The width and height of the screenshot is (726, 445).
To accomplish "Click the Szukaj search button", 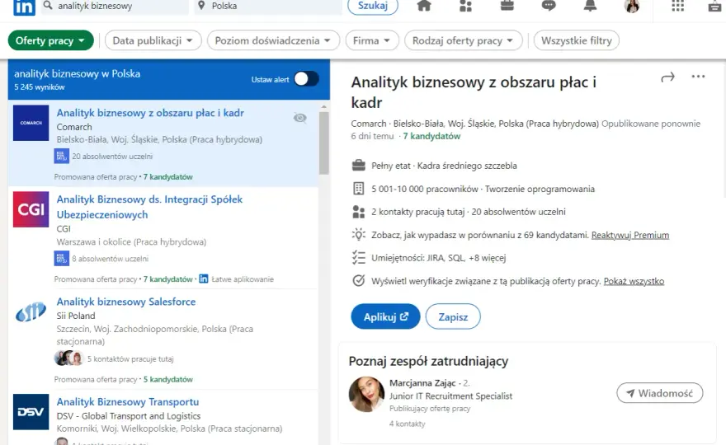I will click(373, 6).
